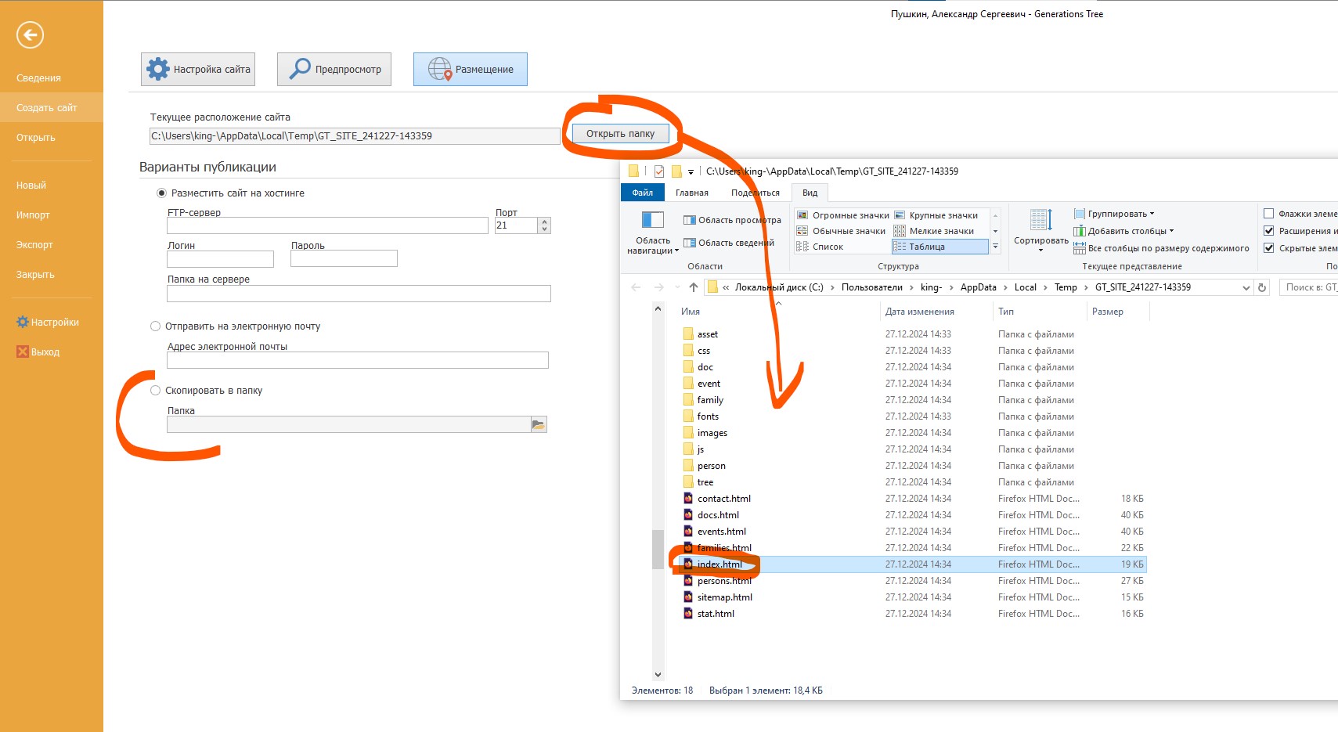This screenshot has width=1338, height=732.
Task: Select the send by email radio option
Action: tap(155, 326)
